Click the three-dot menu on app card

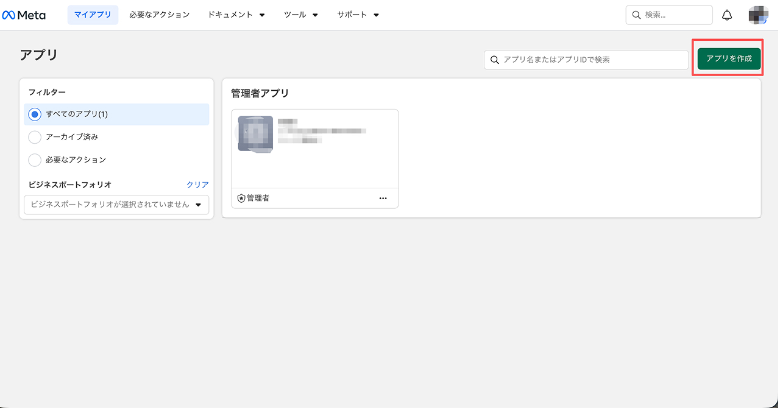(383, 198)
